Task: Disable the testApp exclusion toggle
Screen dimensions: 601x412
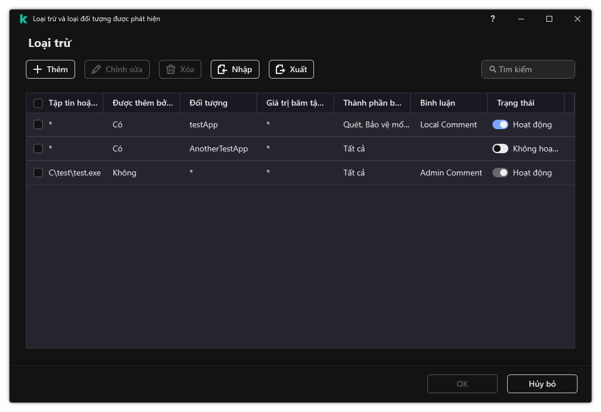Action: [500, 124]
